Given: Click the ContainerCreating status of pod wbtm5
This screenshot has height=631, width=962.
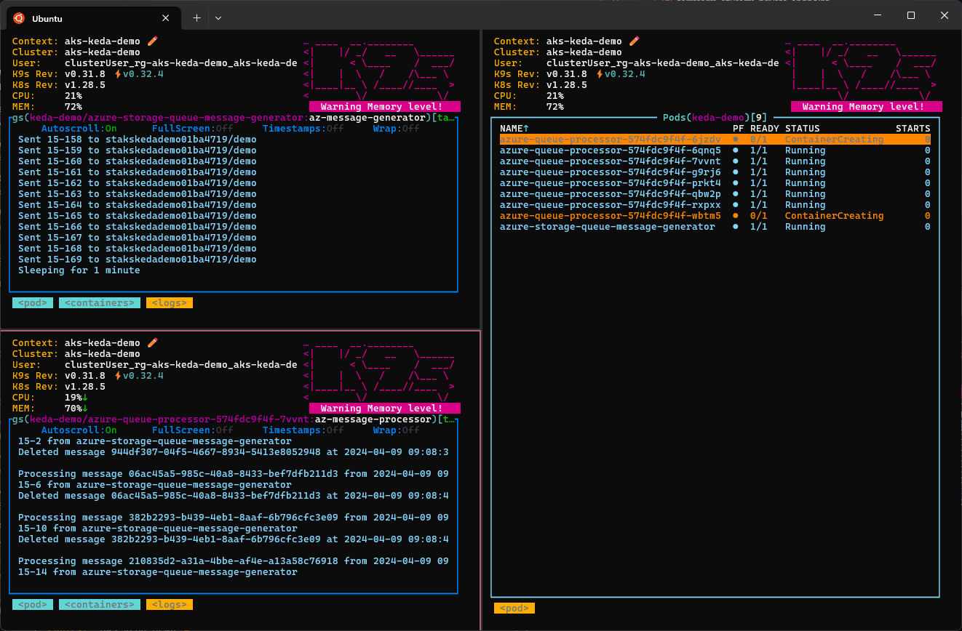Looking at the screenshot, I should click(835, 216).
